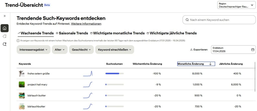Open the Keyword einschließen dropdown
The height and width of the screenshot is (111, 257).
[x=114, y=50]
